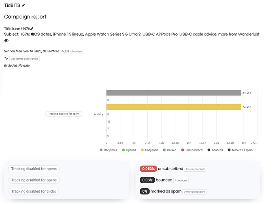264x203 pixels.
Task: Toggle Marked as spam series in legend
Action: (240, 150)
